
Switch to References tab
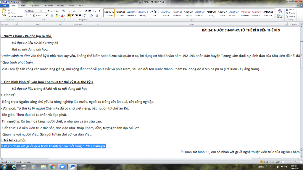(x=48, y=6)
